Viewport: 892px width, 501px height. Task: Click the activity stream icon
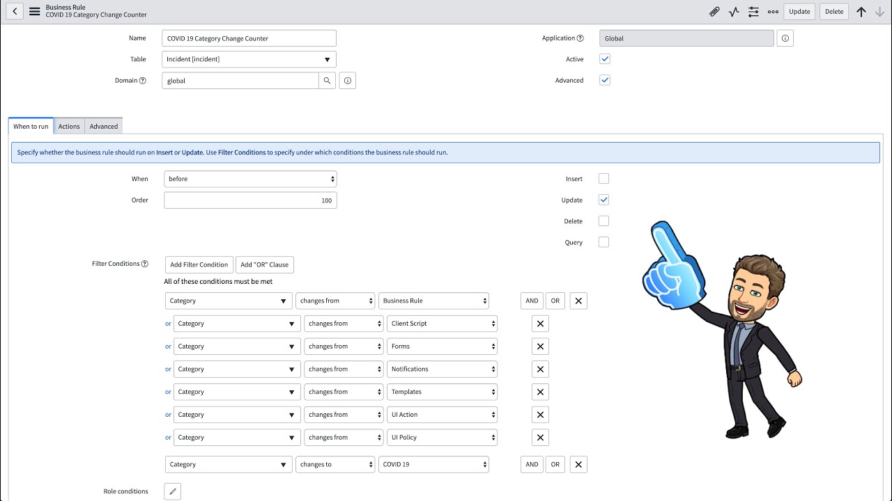(x=733, y=11)
